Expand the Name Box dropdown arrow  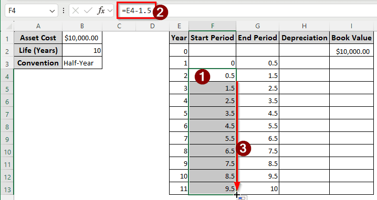(x=52, y=11)
